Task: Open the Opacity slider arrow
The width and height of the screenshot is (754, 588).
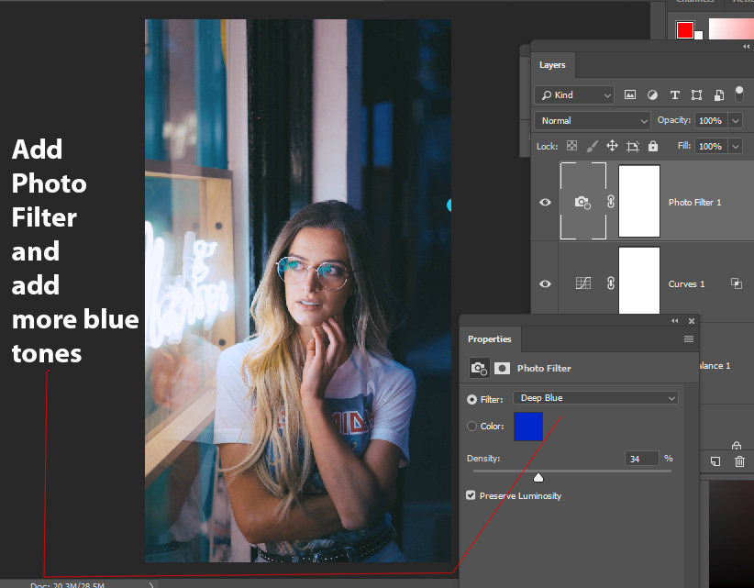Action: [736, 121]
